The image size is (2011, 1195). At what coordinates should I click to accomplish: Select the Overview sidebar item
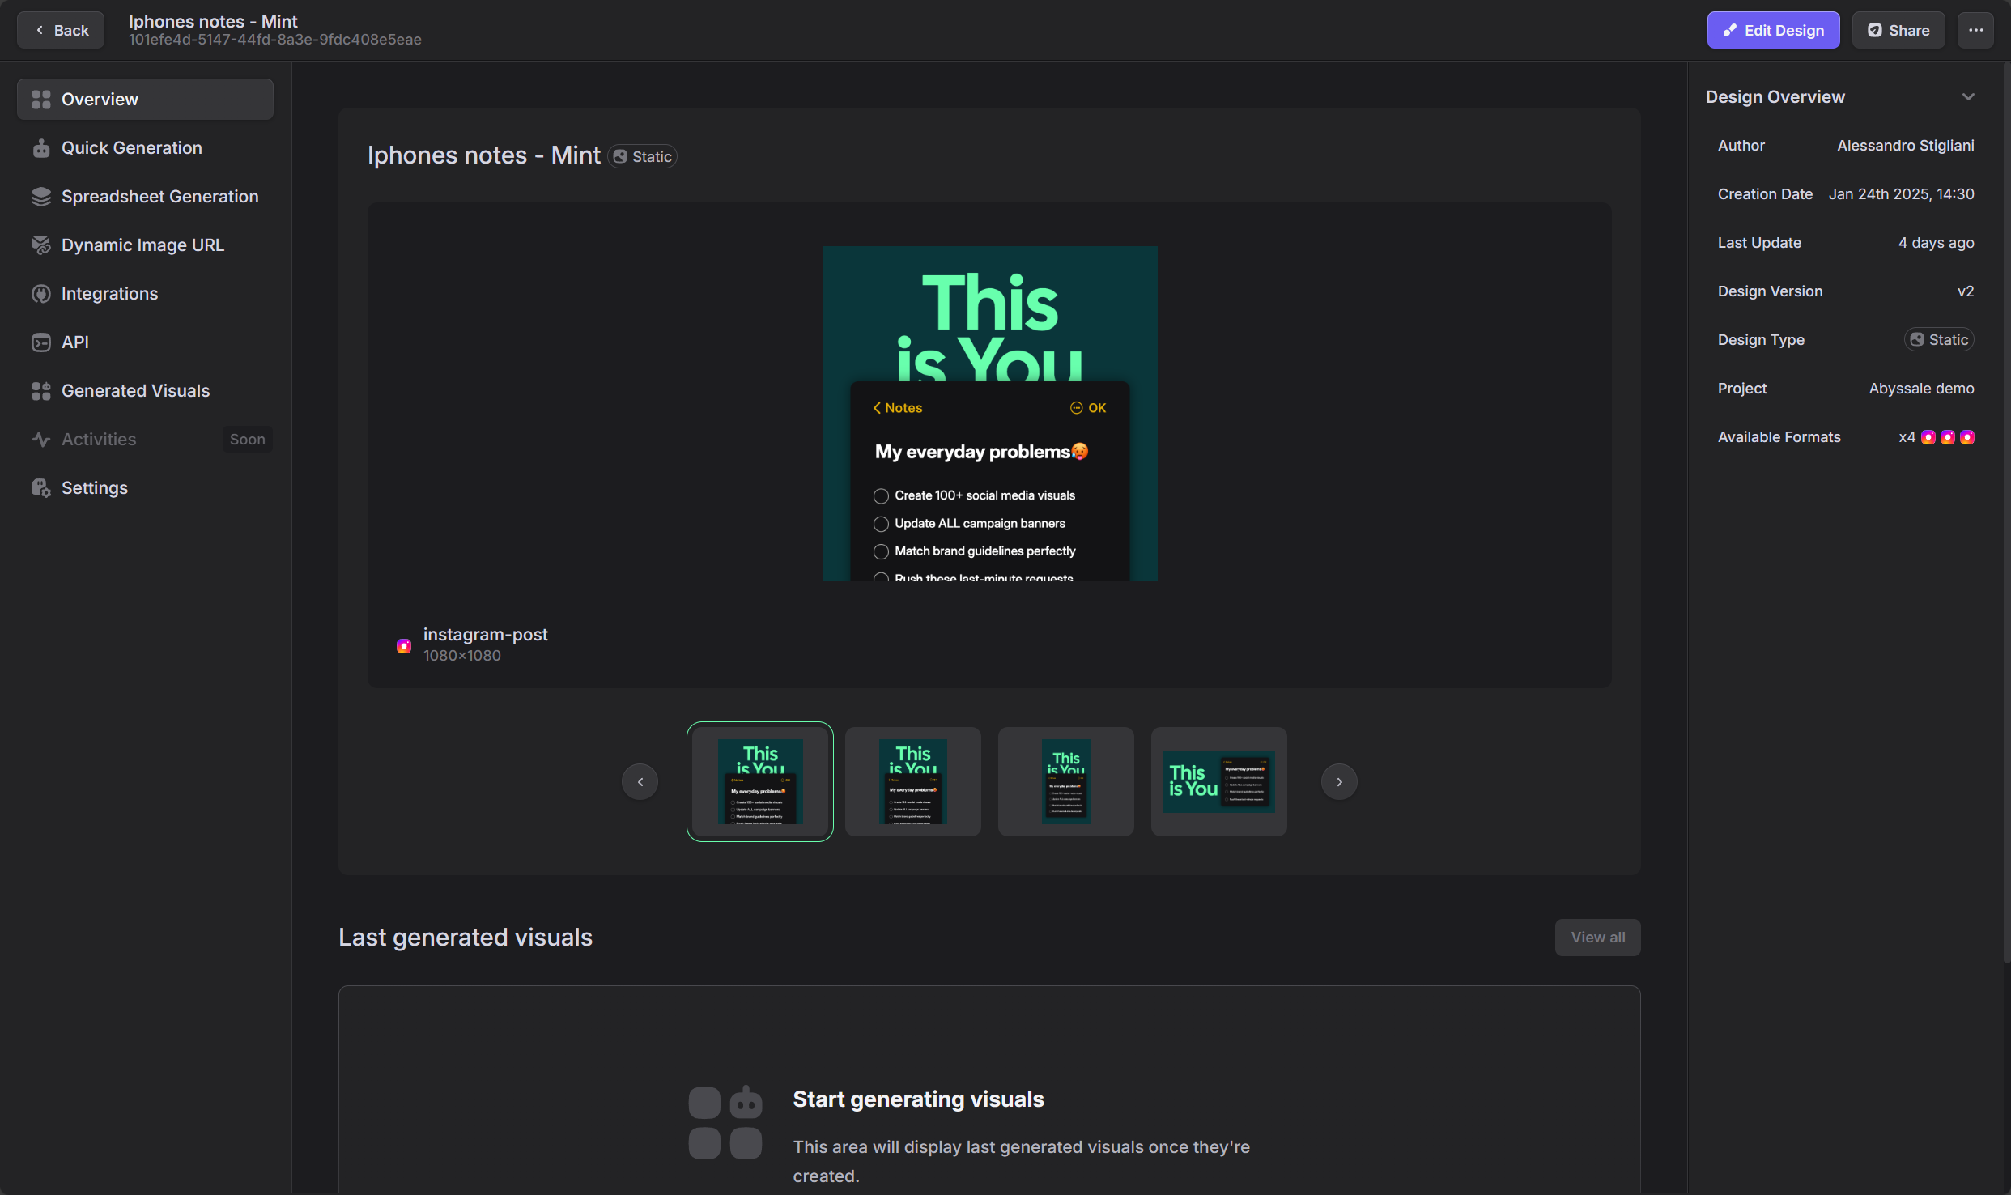pyautogui.click(x=145, y=100)
